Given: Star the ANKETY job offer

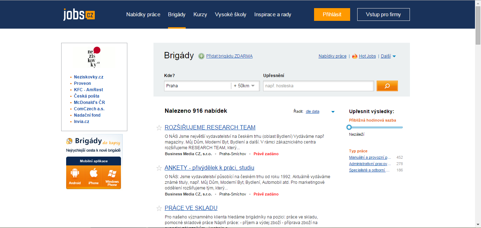Looking at the screenshot, I should (x=159, y=168).
